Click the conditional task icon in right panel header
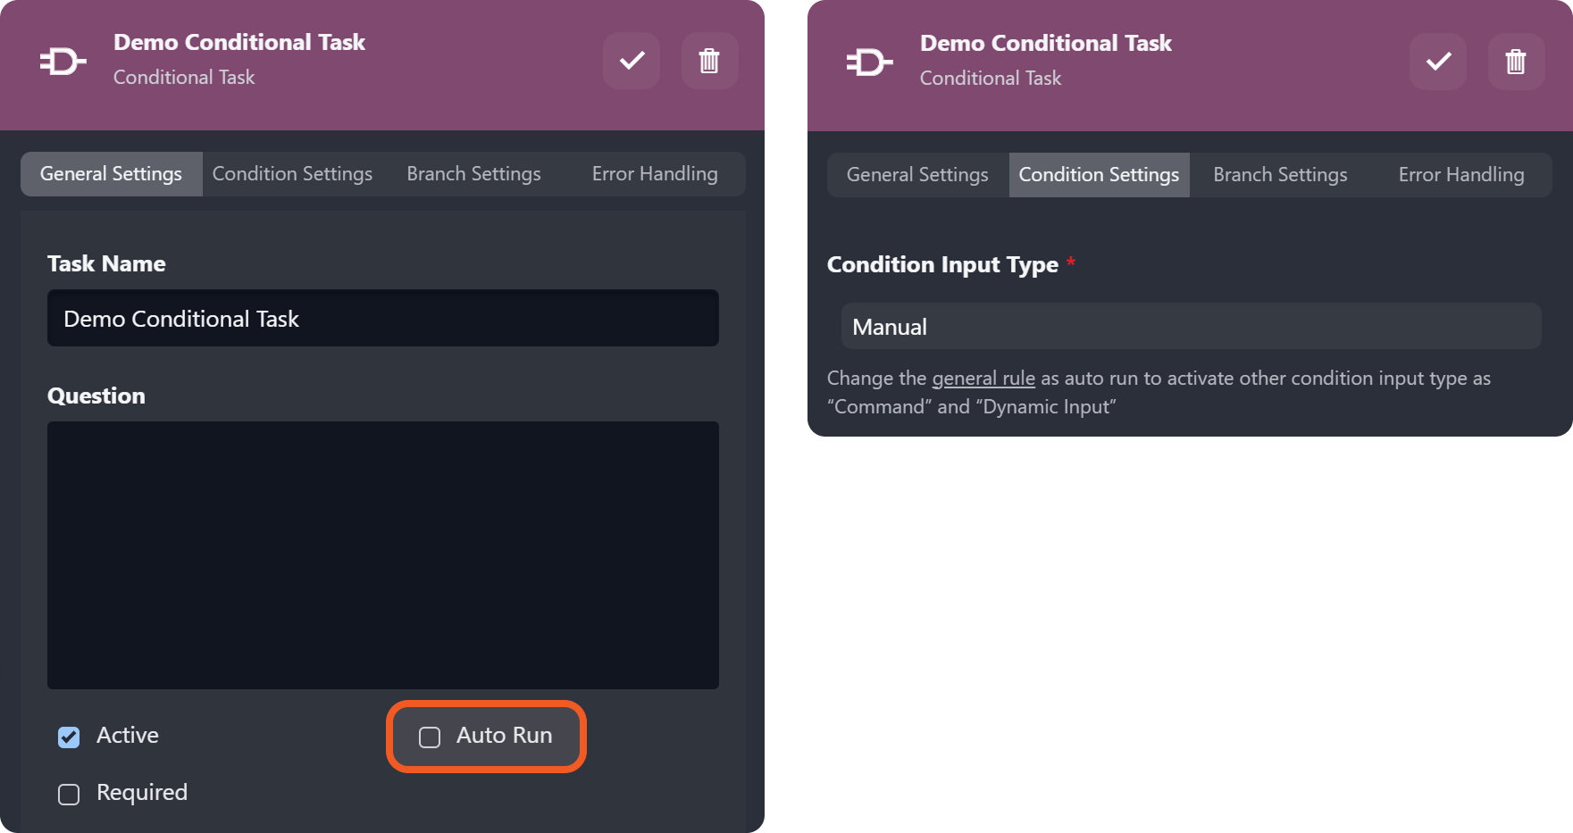1573x833 pixels. click(869, 62)
